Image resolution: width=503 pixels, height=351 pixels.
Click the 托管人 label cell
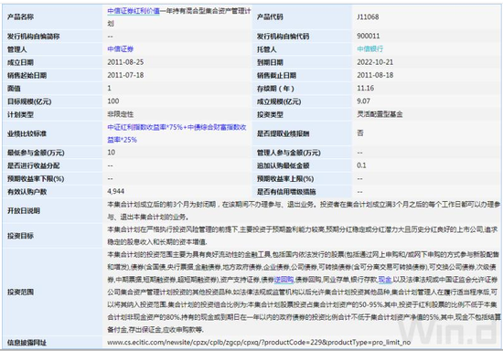pos(302,49)
